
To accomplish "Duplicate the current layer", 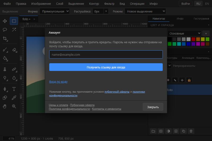I will pyautogui.click(x=183, y=131).
